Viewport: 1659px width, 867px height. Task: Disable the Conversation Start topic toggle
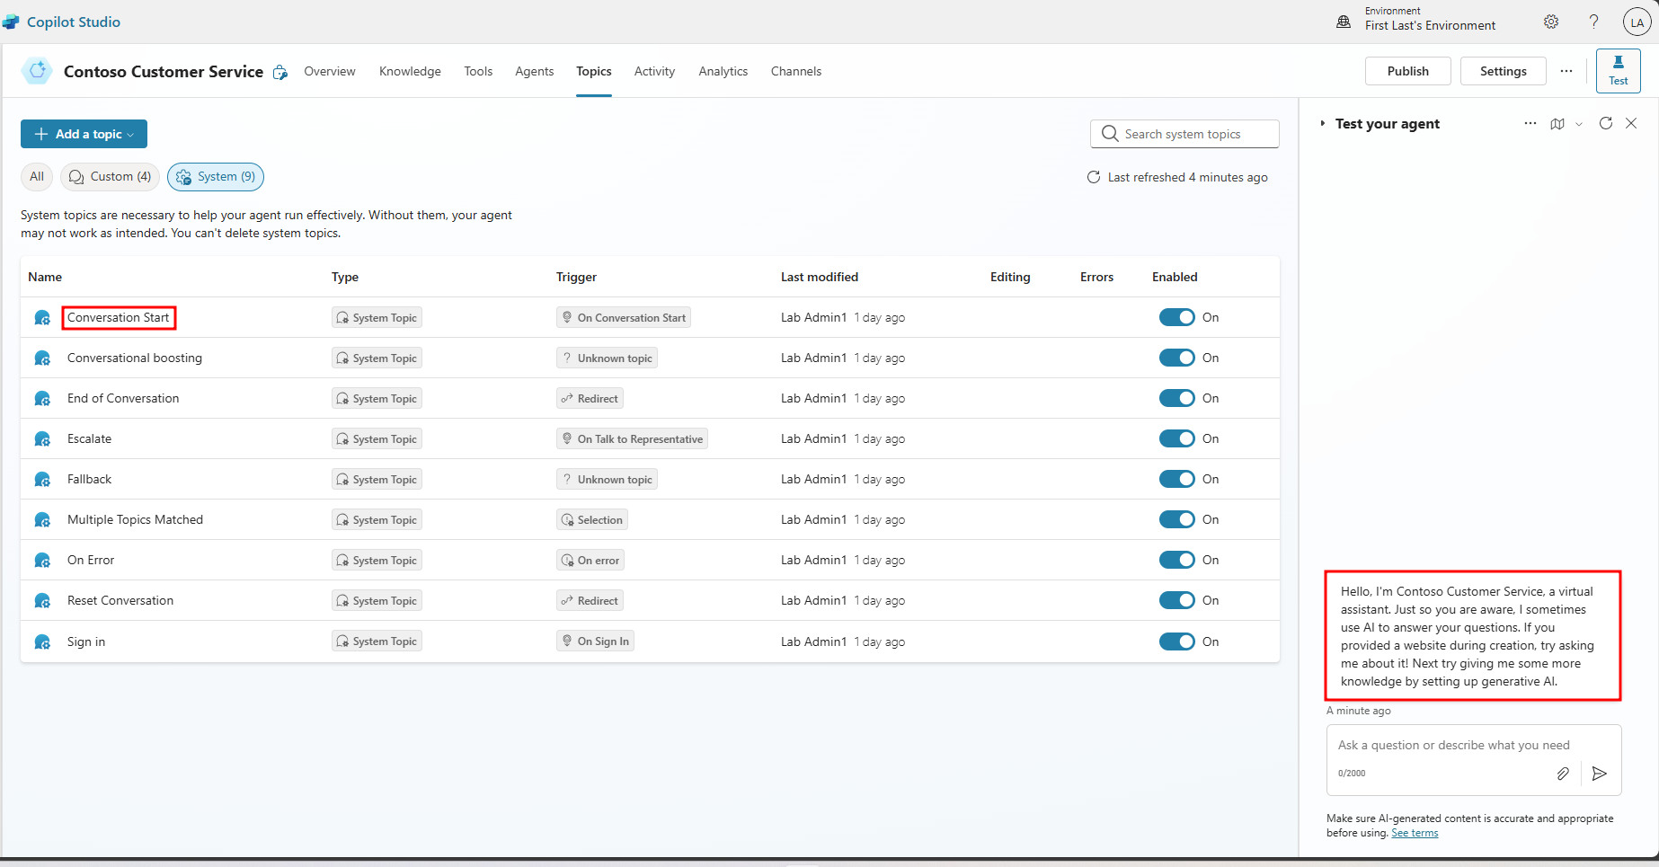click(1176, 317)
